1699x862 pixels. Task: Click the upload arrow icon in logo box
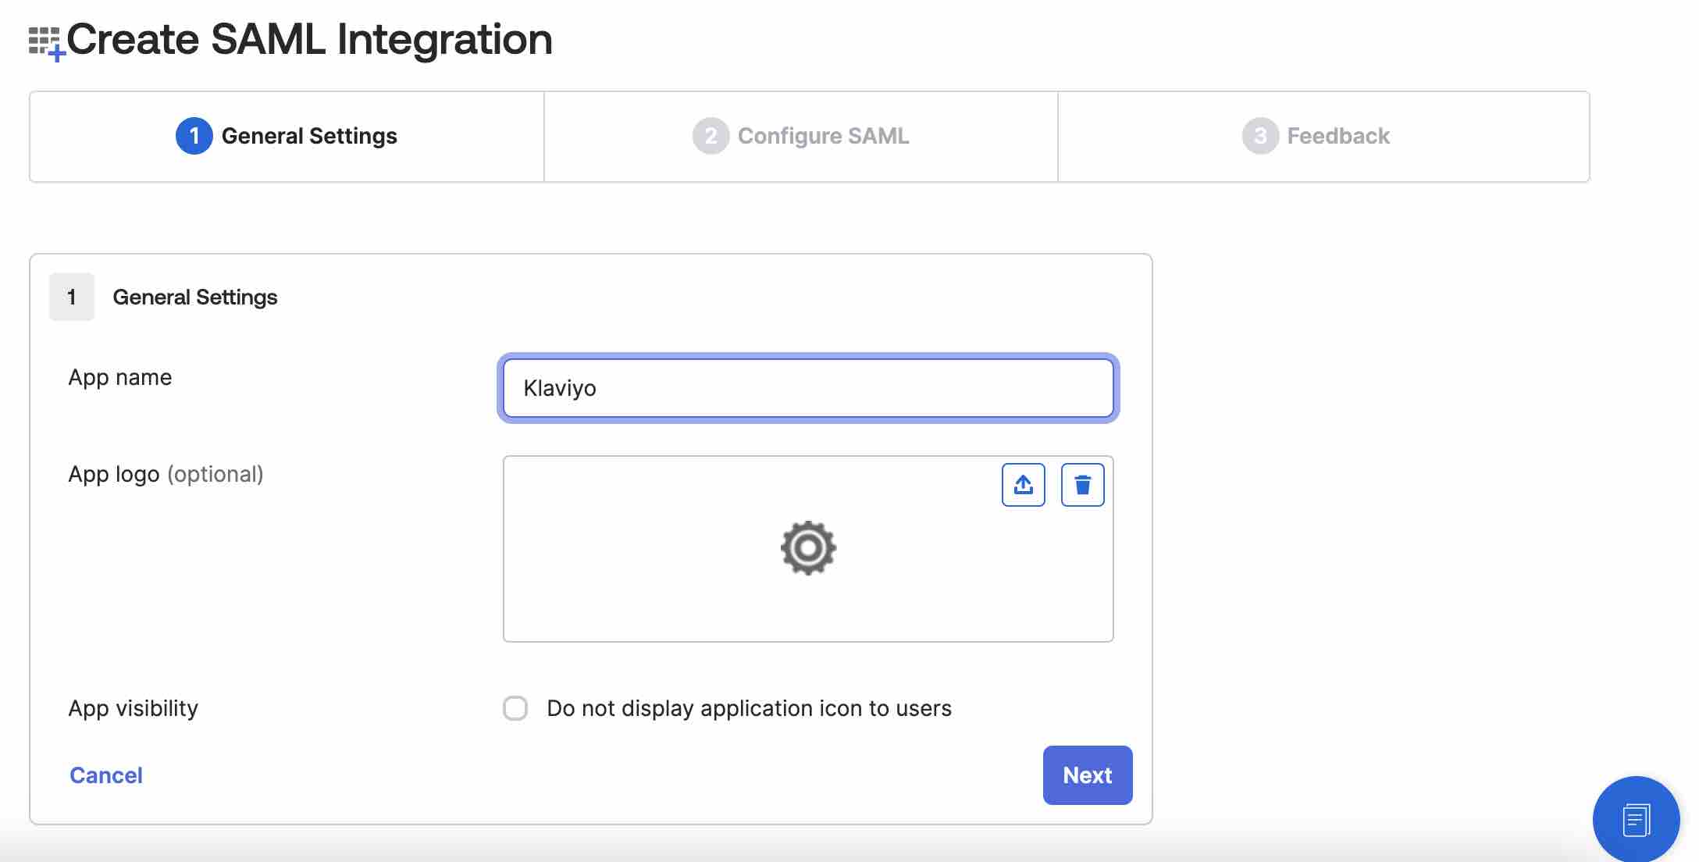pyautogui.click(x=1023, y=483)
